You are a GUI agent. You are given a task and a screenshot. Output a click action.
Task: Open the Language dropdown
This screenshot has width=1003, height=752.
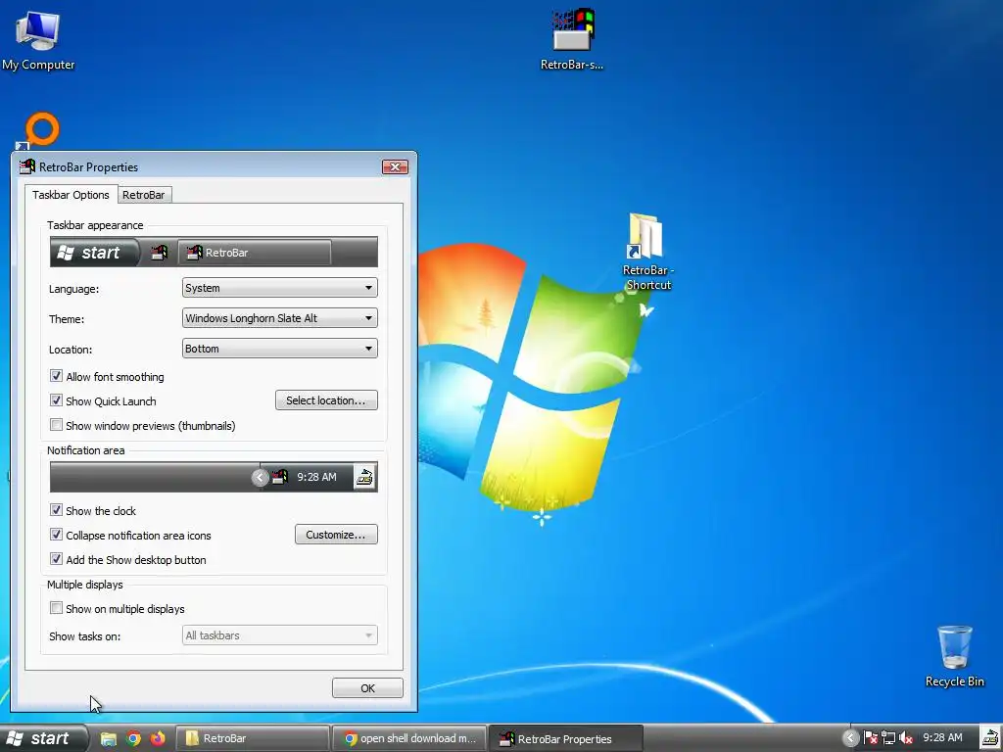[x=279, y=288]
